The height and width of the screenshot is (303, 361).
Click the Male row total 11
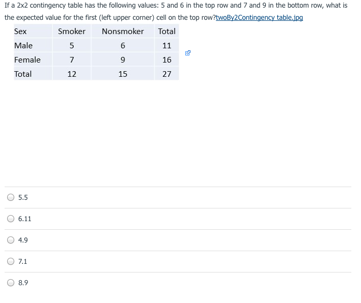[x=166, y=45]
